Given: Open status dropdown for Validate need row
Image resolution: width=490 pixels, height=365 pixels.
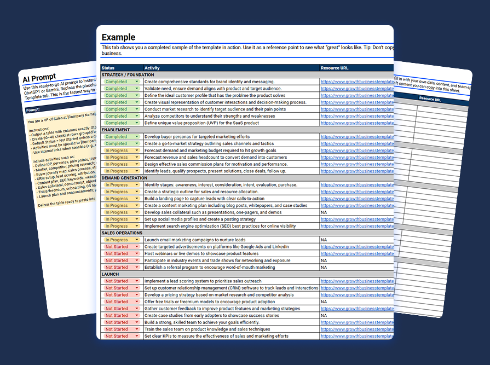Looking at the screenshot, I should click(x=136, y=88).
